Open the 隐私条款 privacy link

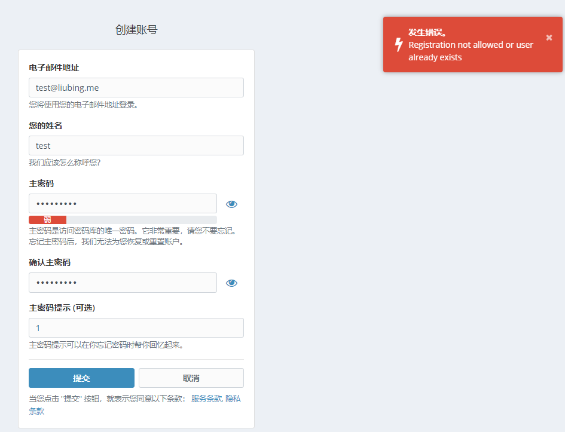coord(233,399)
